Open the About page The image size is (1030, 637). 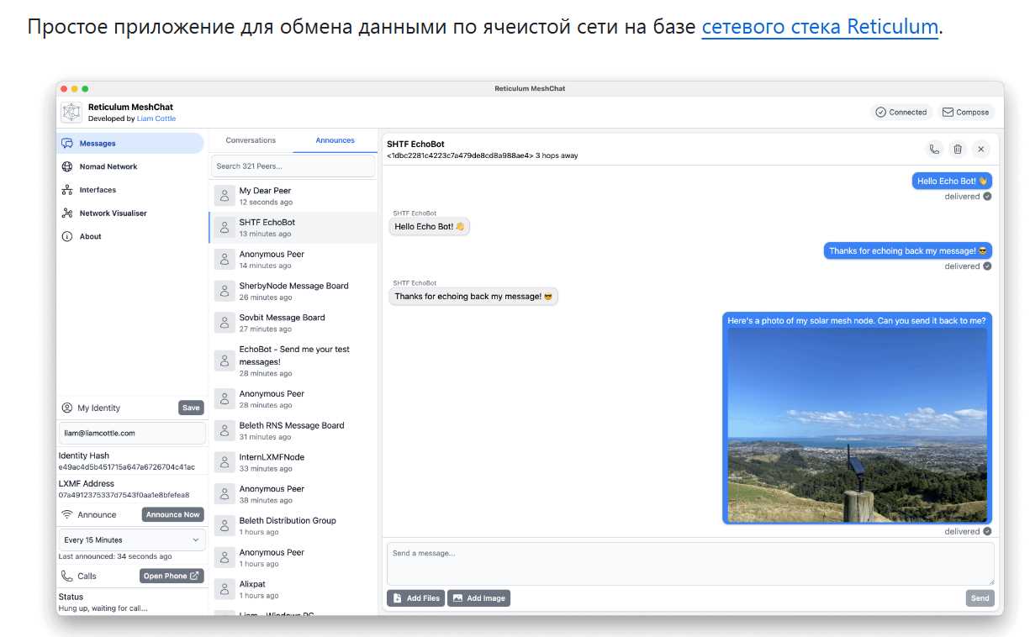[90, 237]
